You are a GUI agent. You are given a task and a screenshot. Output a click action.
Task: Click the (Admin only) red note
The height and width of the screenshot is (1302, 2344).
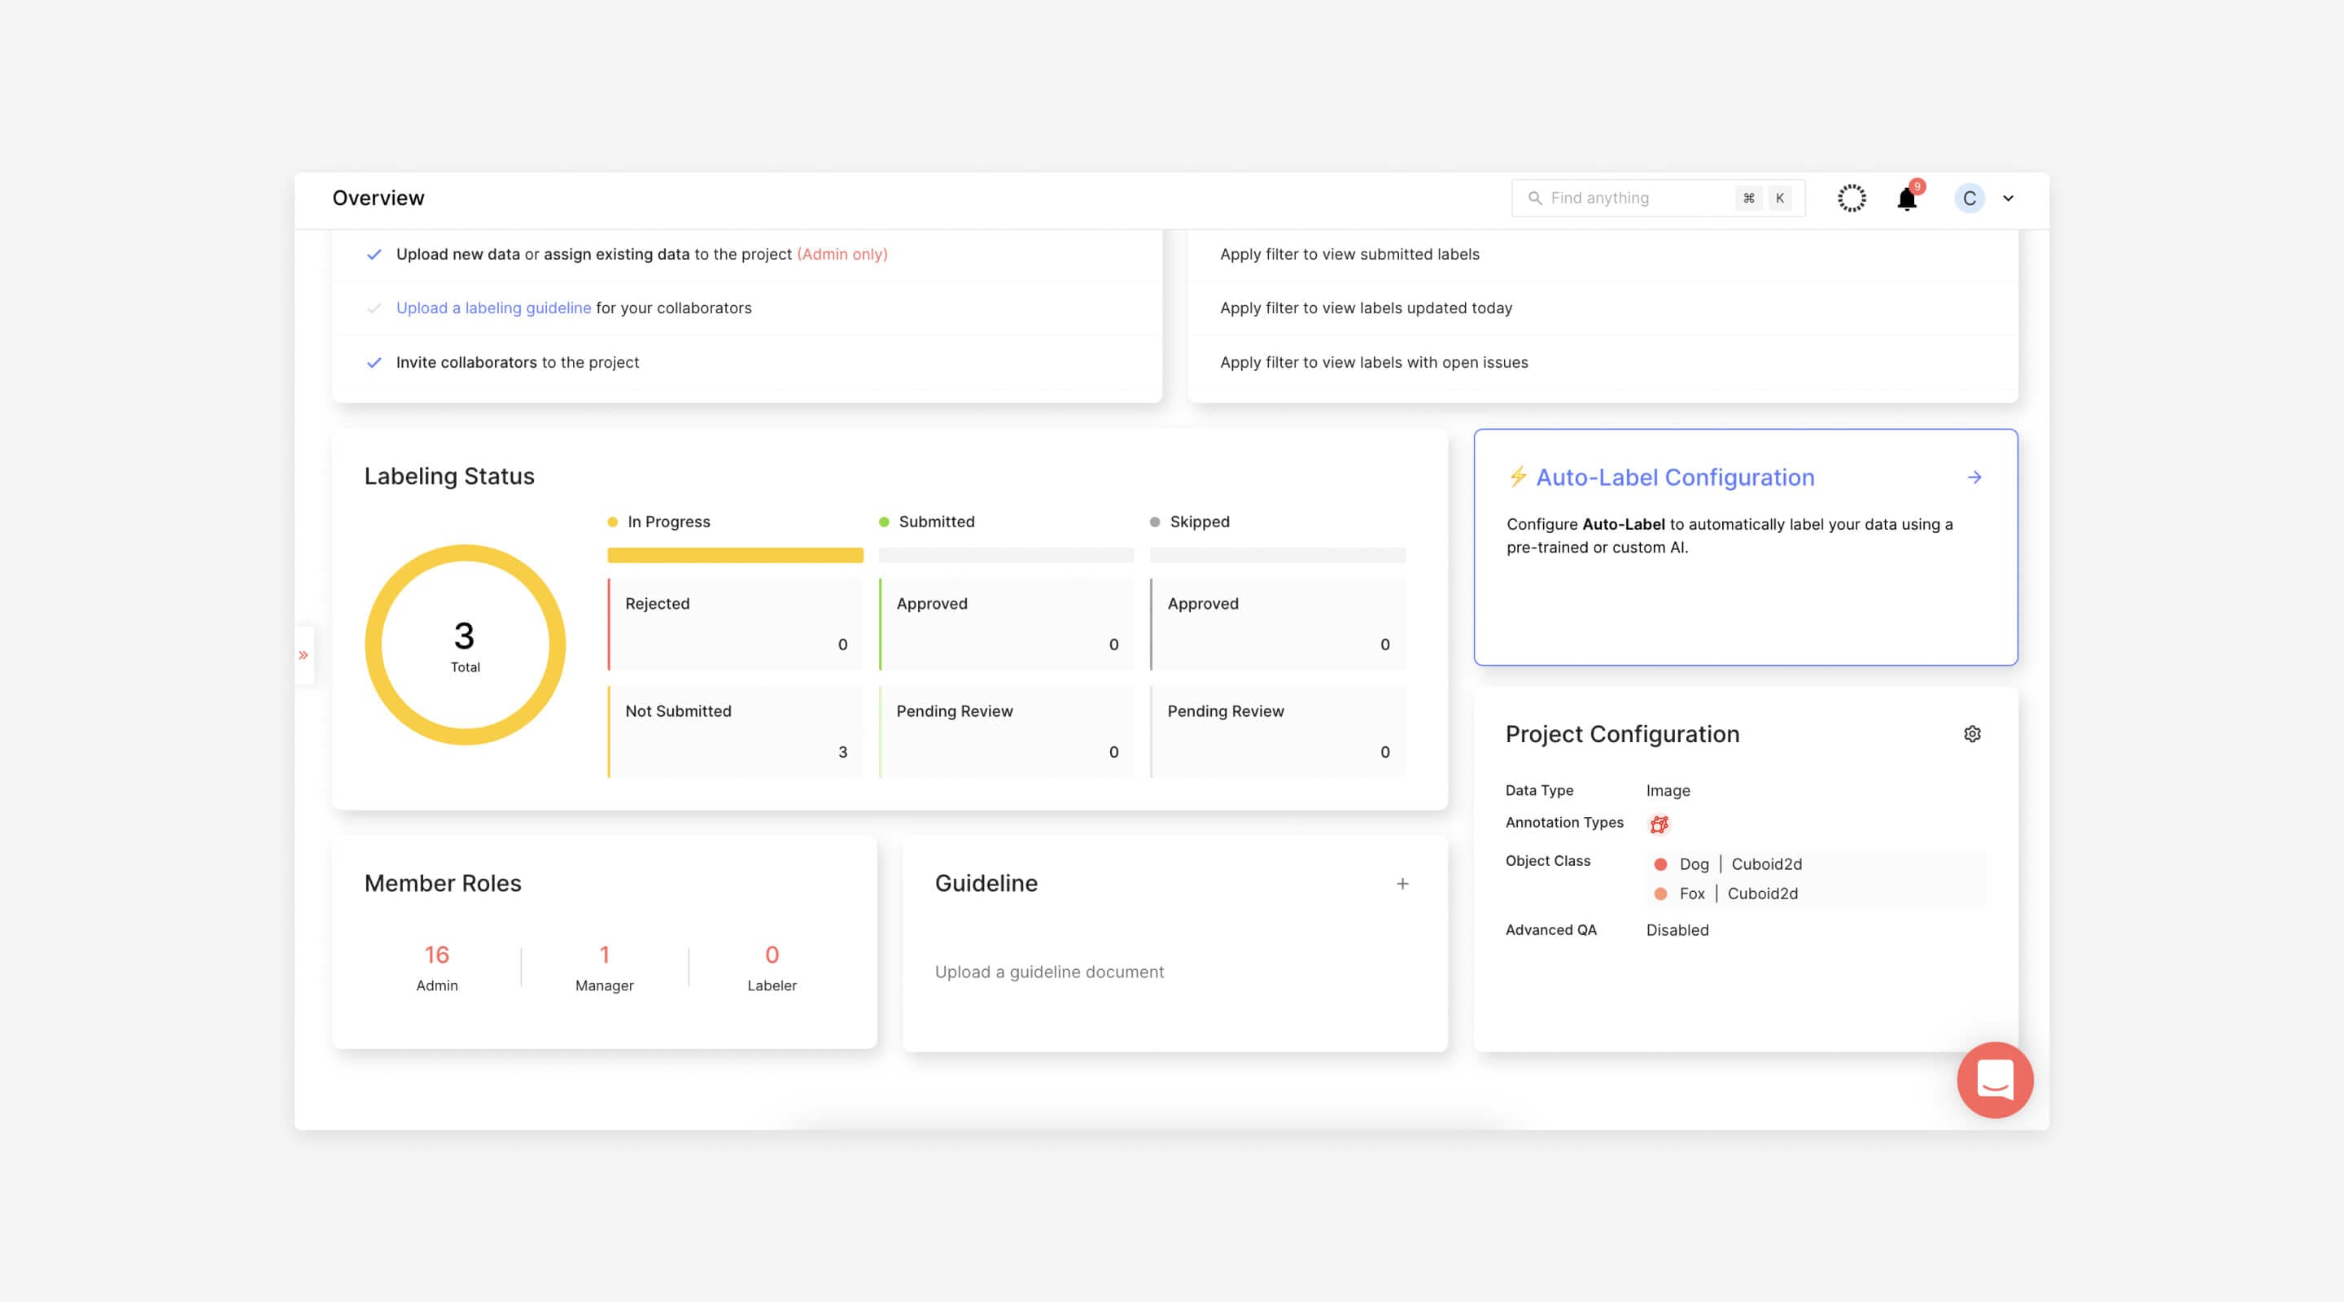842,255
